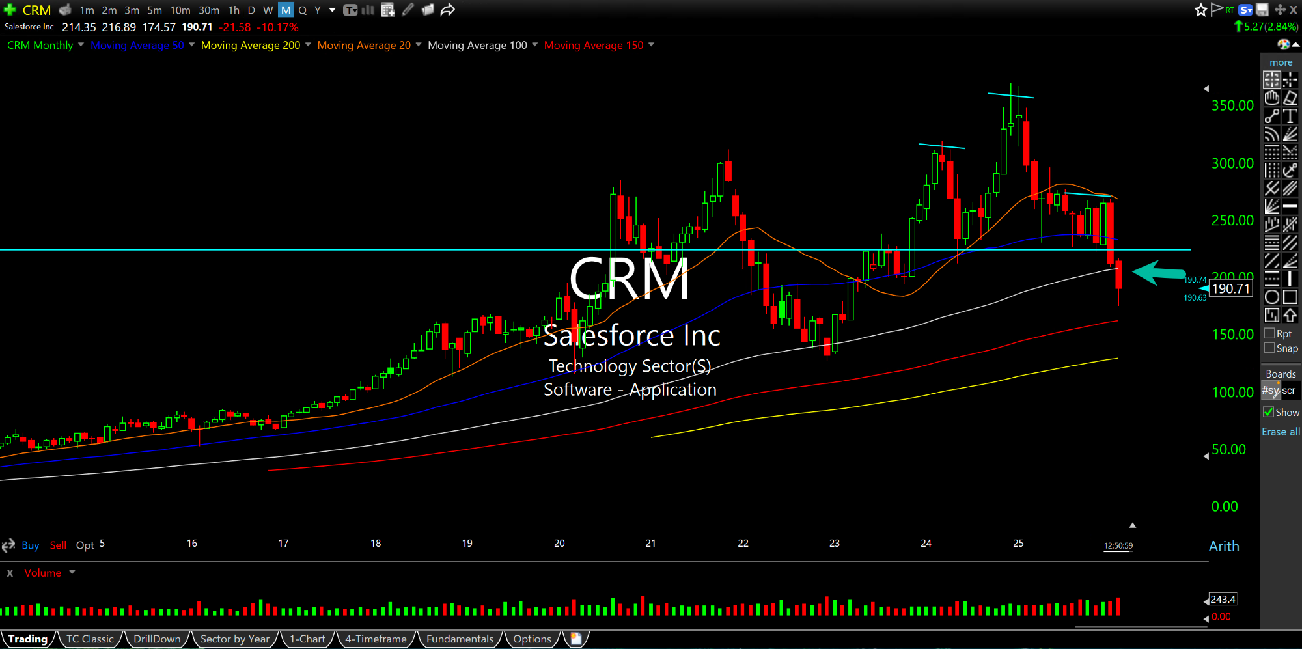Uncheck the Show drawings checkbox
This screenshot has height=649, width=1302.
1268,412
